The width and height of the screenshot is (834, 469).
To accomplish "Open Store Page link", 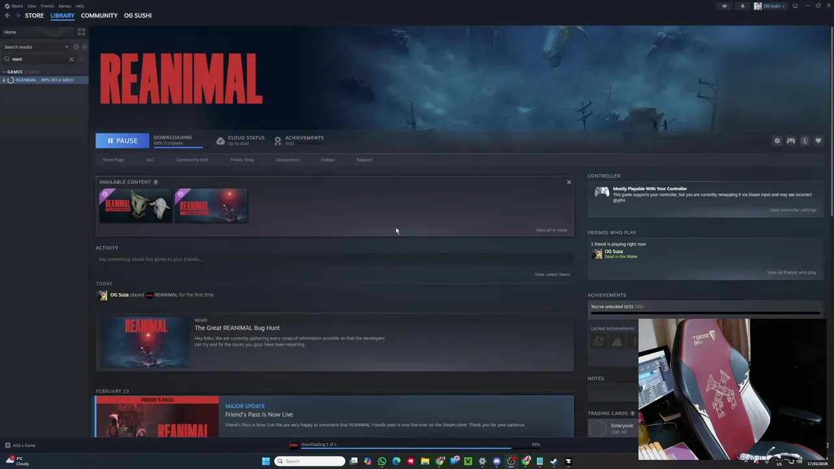I will (113, 160).
